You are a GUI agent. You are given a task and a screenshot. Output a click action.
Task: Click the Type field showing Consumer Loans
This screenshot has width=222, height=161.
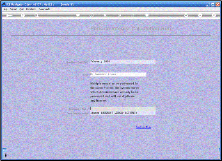(x=118, y=74)
